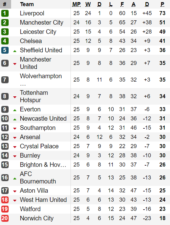Open the Liverpool team link
Image resolution: width=170 pixels, height=225 pixels.
[32, 13]
